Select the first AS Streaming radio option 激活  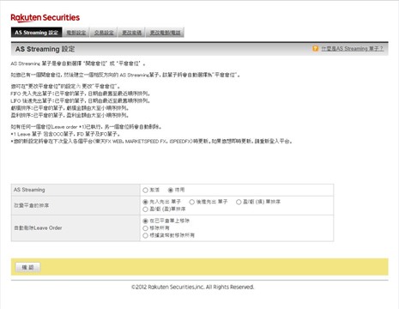(145, 190)
